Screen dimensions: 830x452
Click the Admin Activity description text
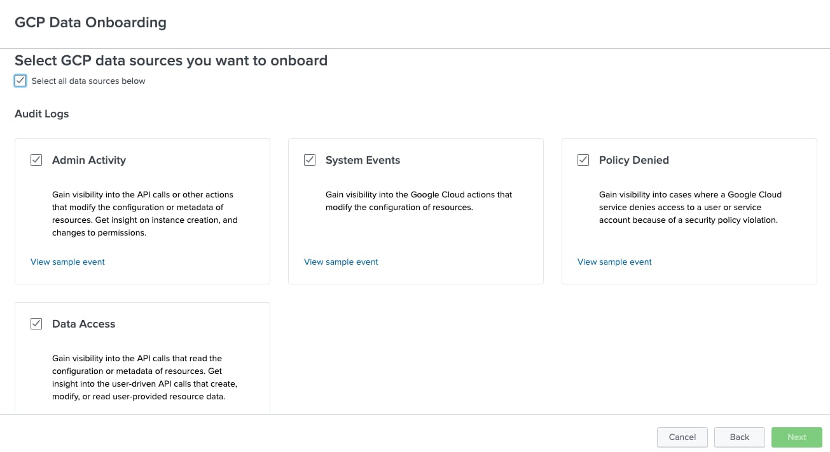click(x=145, y=213)
